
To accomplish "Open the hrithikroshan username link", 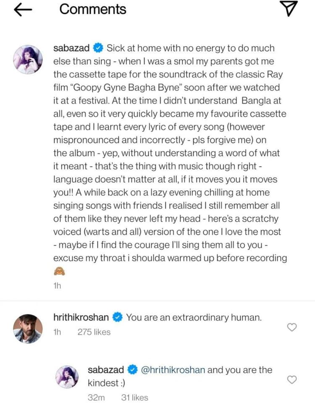I will click(x=82, y=318).
